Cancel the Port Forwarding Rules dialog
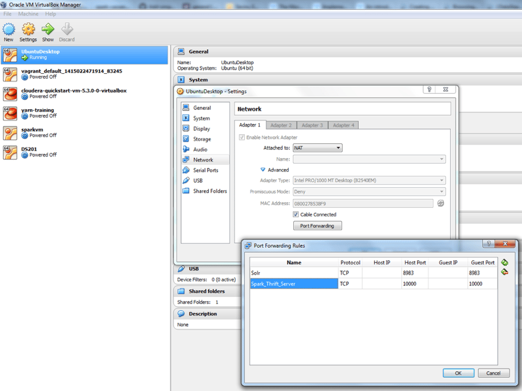This screenshot has width=522, height=391. coord(493,373)
